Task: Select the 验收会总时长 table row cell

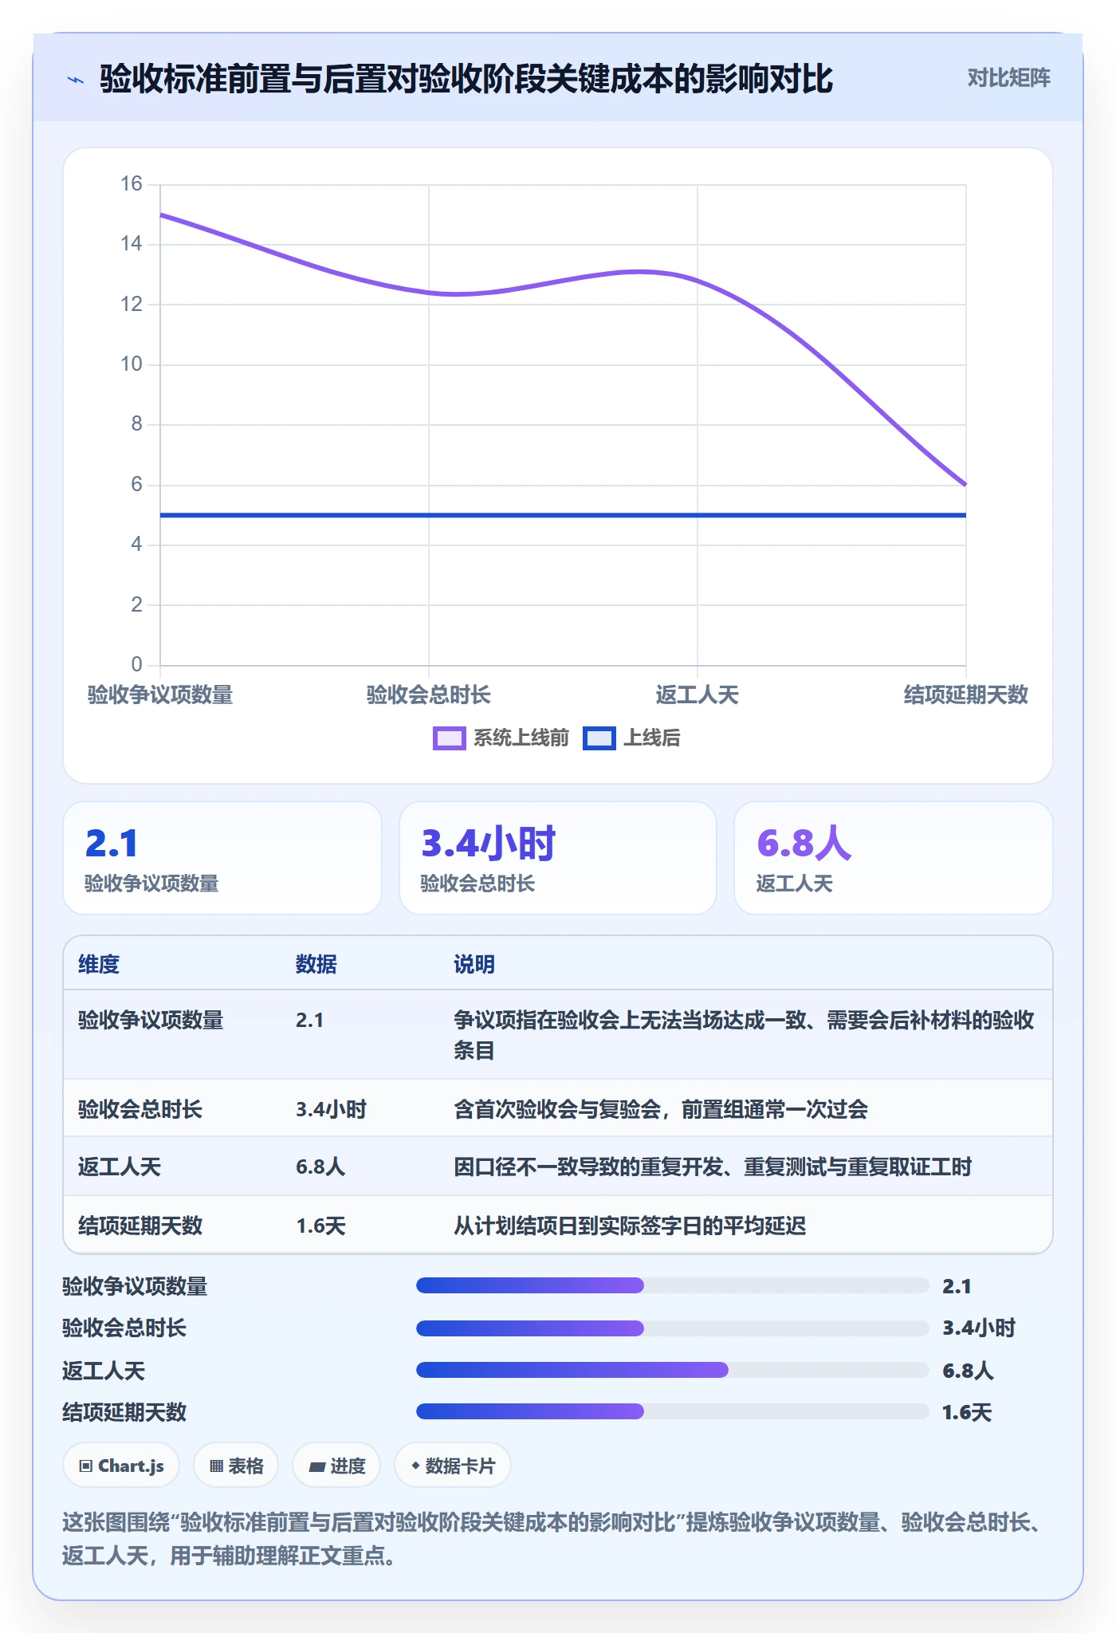Action: pyautogui.click(x=140, y=1109)
